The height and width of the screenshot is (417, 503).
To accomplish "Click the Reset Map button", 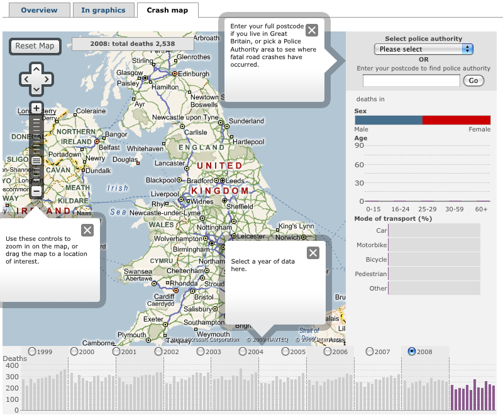I will (35, 46).
